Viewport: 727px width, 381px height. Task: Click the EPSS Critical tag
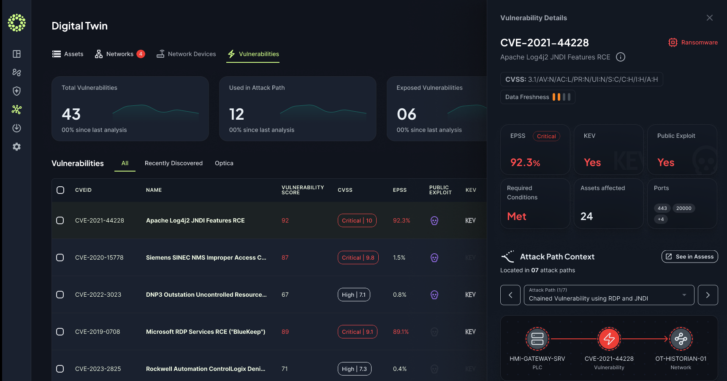tap(546, 136)
